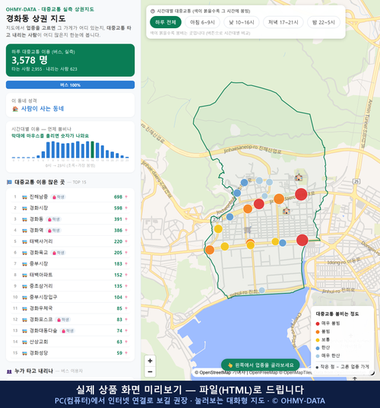Image resolution: width=380 pixels, height=408 pixels.
Task: Open the OpenFreeMap attribution link
Action: [264, 373]
